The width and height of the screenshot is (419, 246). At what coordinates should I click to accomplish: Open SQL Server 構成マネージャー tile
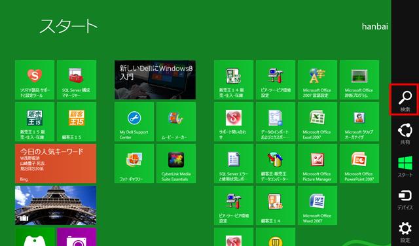click(x=77, y=80)
